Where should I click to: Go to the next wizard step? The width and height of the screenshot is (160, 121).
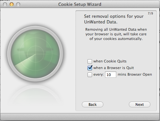tap(139, 104)
